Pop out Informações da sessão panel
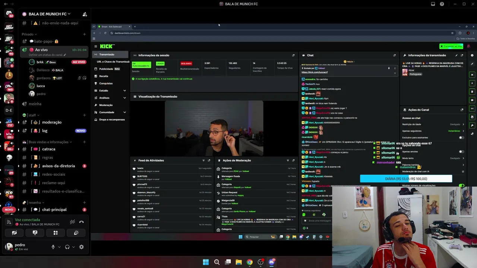This screenshot has width=477, height=268. click(x=293, y=55)
